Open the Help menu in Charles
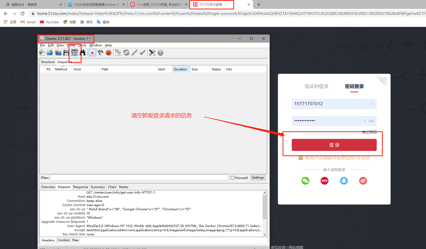 pyautogui.click(x=108, y=45)
